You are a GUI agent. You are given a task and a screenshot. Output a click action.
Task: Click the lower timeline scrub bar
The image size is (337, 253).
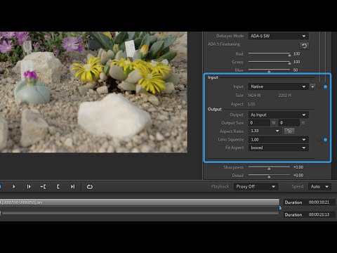(x=140, y=213)
